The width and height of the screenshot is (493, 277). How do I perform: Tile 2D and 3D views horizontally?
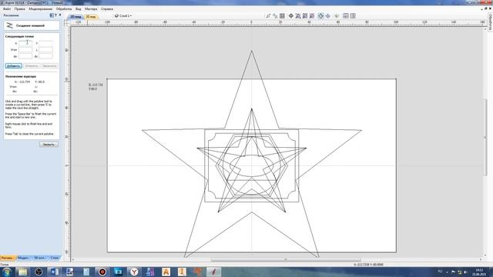pos(346,15)
